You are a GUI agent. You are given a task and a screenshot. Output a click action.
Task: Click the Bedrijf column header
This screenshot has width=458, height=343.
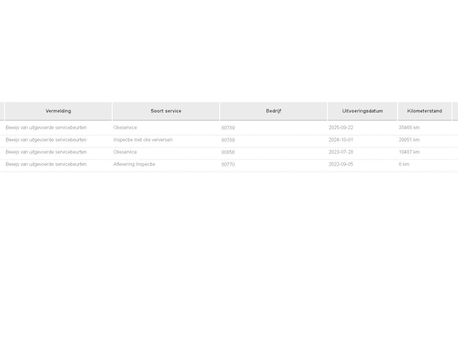[x=273, y=111]
